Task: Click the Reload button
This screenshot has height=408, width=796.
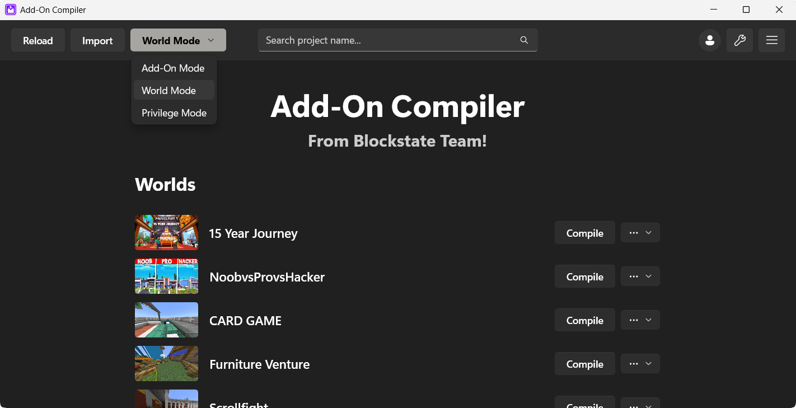Action: [x=38, y=40]
